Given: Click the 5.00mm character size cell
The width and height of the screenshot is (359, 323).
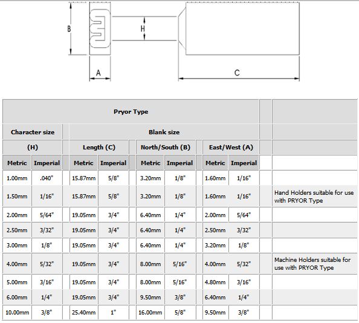Looking at the screenshot, I should click(x=17, y=282).
